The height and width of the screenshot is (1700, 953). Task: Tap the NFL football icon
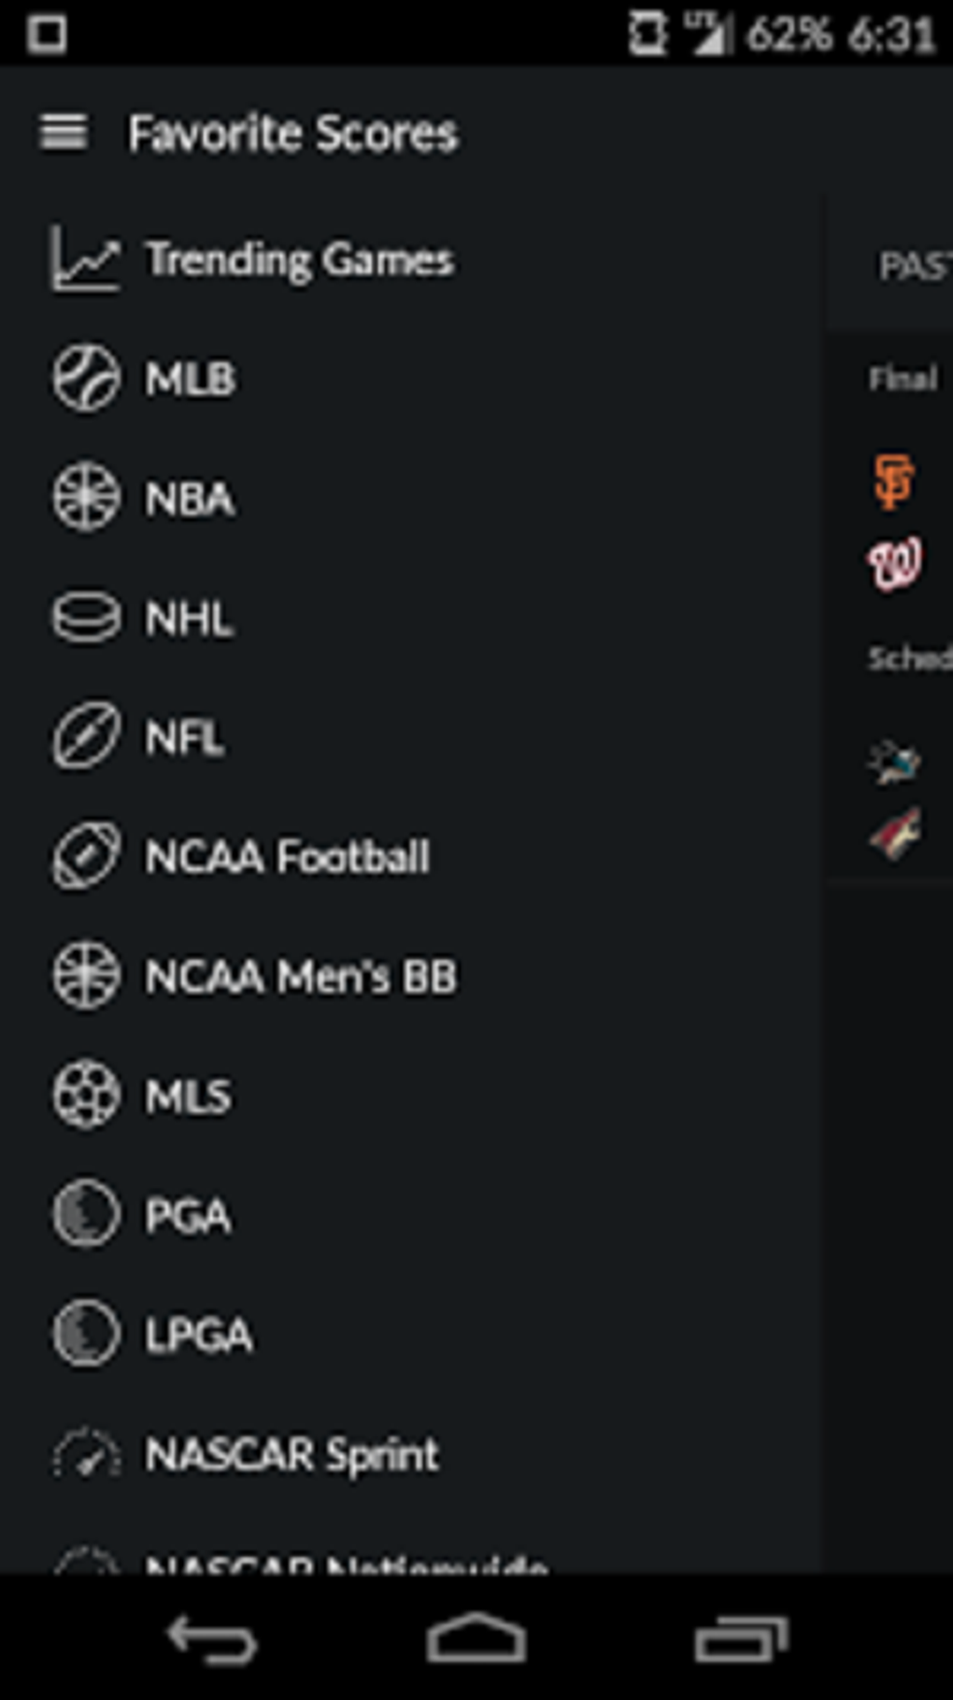(85, 736)
